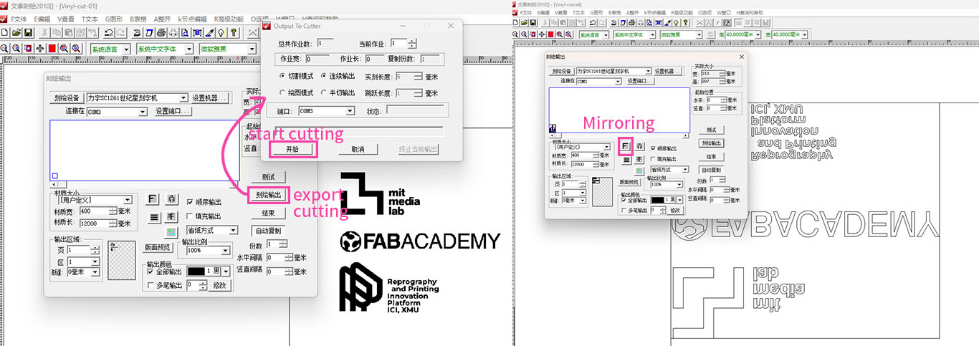Click horizontal scrollbar under left dialog preview
Viewport: 979px width, 346px height.
[x=145, y=185]
